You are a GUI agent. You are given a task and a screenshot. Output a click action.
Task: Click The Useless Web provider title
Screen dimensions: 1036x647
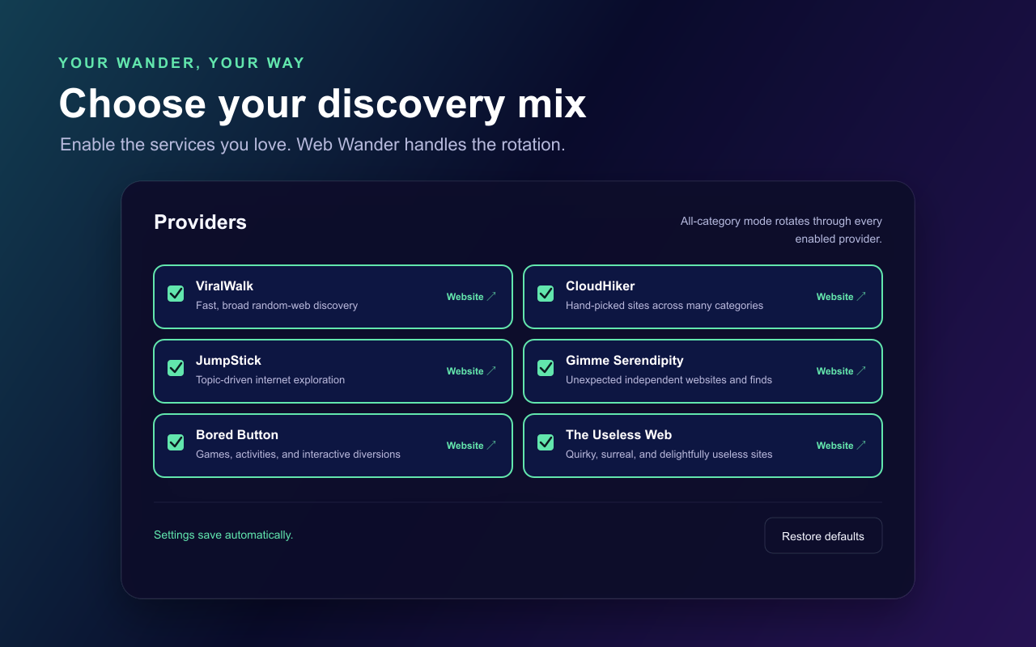[619, 435]
